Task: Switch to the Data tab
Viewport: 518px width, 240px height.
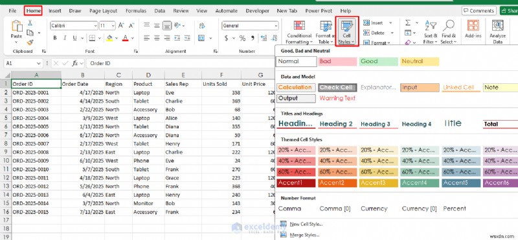Action: [x=159, y=11]
